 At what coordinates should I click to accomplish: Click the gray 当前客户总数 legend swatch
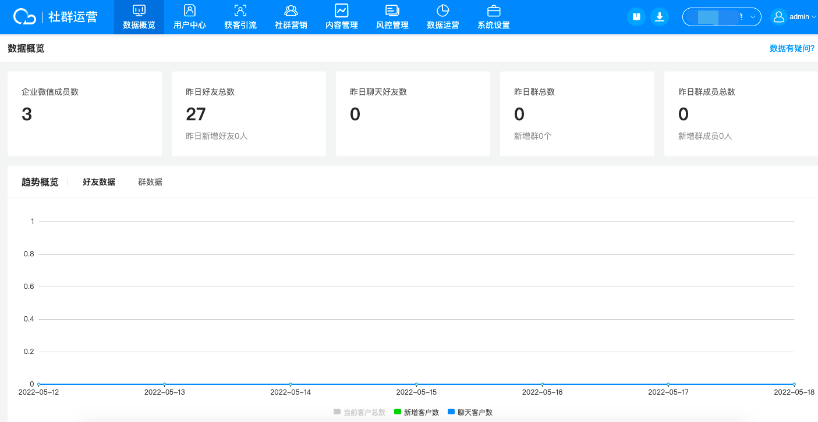(x=337, y=412)
